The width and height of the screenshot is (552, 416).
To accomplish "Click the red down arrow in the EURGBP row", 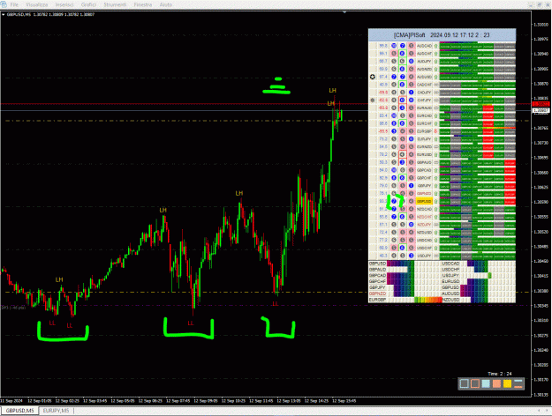I will (x=435, y=131).
